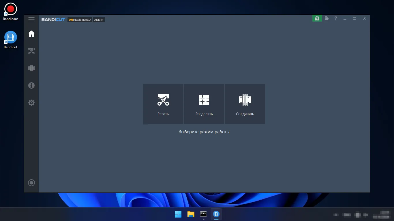Open the Windows Start menu
394x221 pixels.
178,214
